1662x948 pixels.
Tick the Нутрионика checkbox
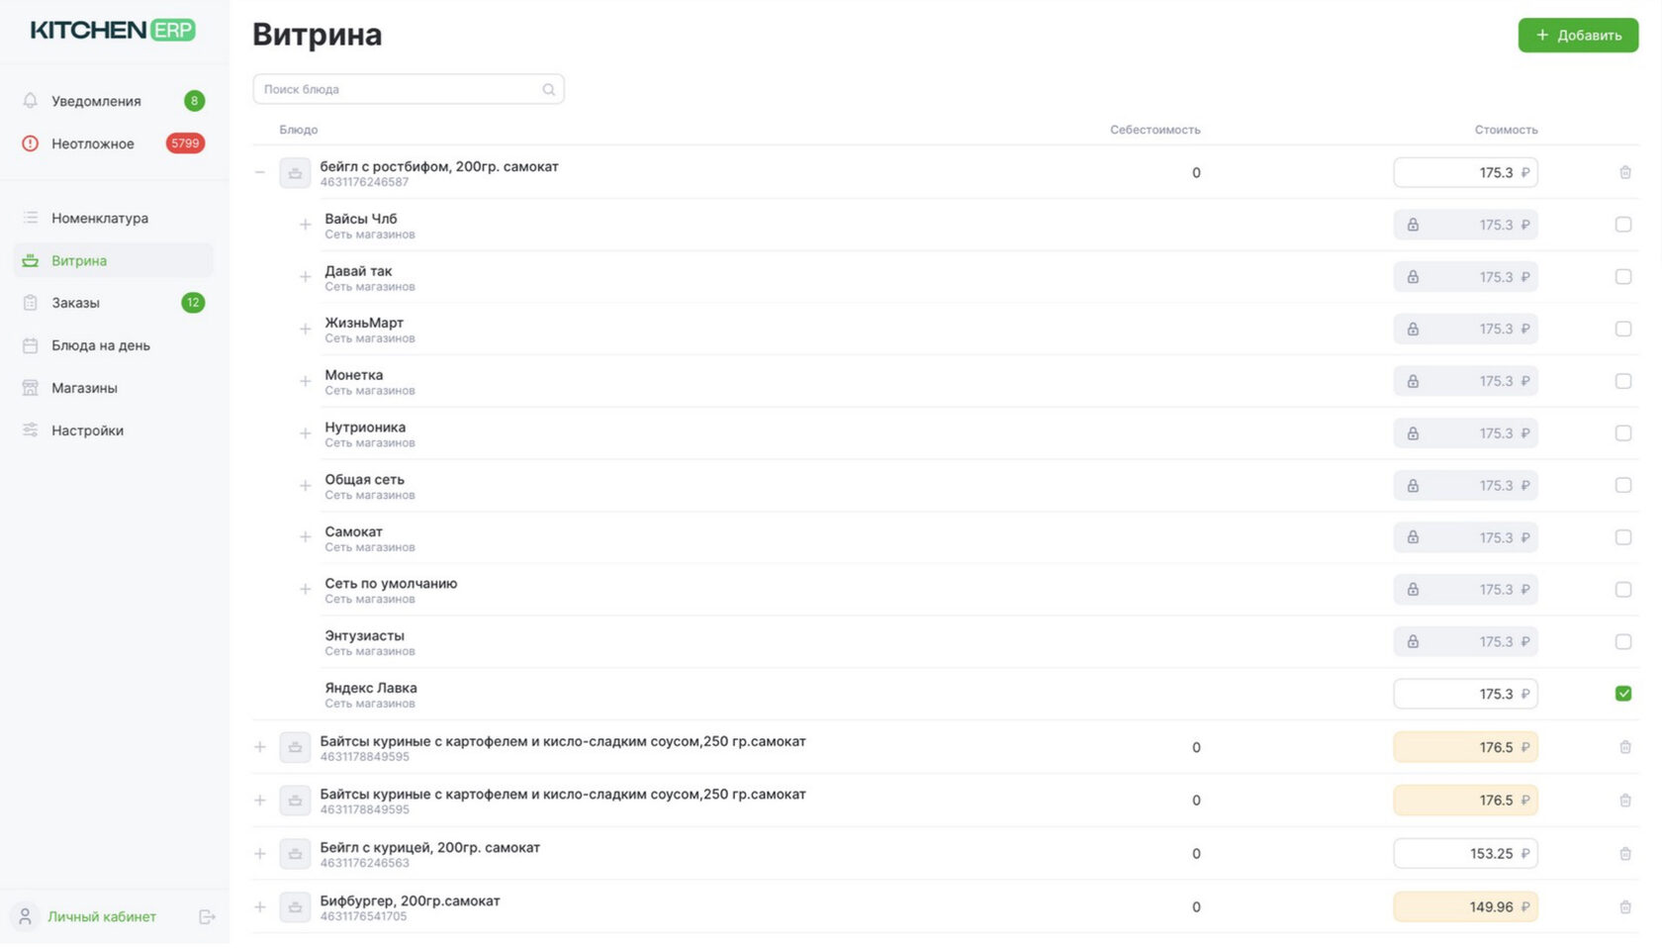(x=1622, y=433)
